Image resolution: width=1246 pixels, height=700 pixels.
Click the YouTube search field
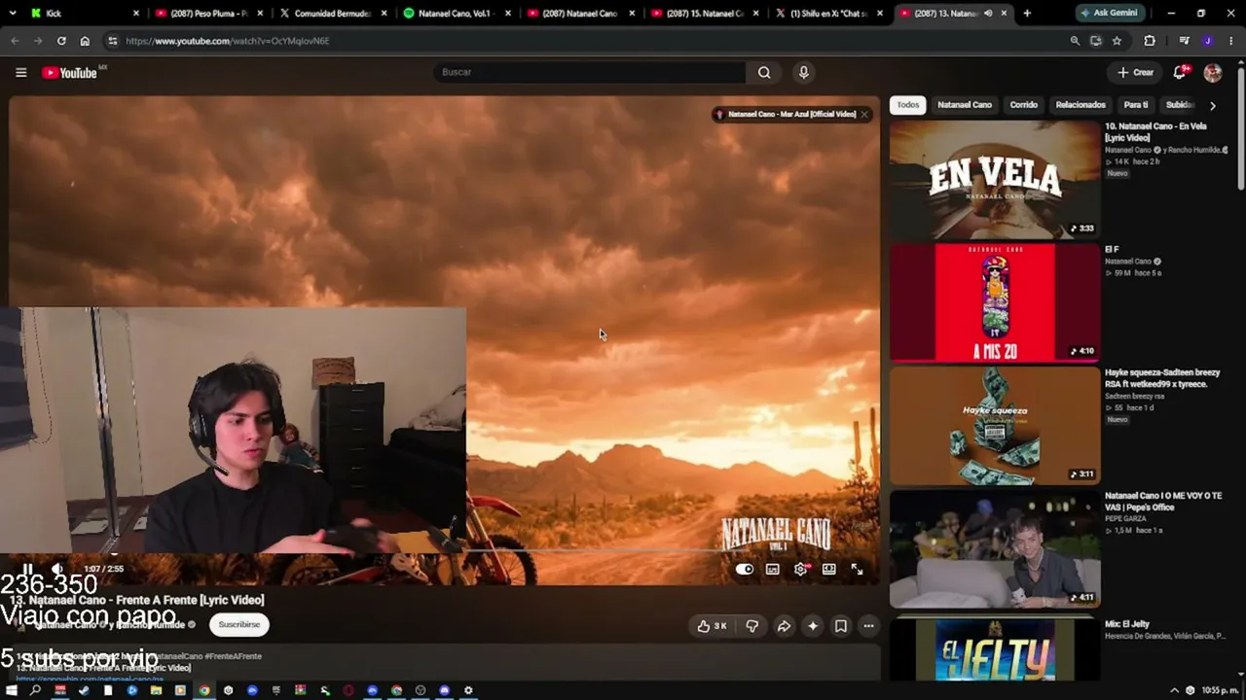(589, 72)
